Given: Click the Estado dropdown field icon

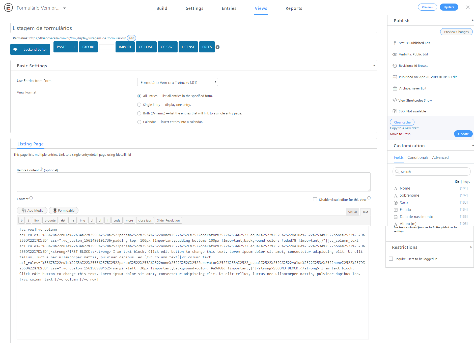Looking at the screenshot, I should pos(396,210).
